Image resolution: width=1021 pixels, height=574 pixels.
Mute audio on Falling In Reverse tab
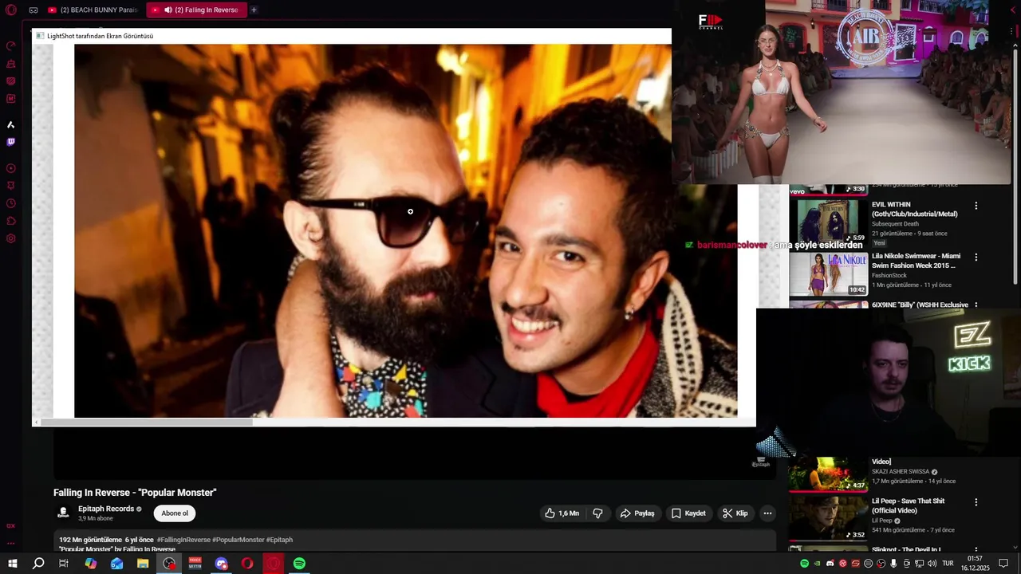(168, 10)
